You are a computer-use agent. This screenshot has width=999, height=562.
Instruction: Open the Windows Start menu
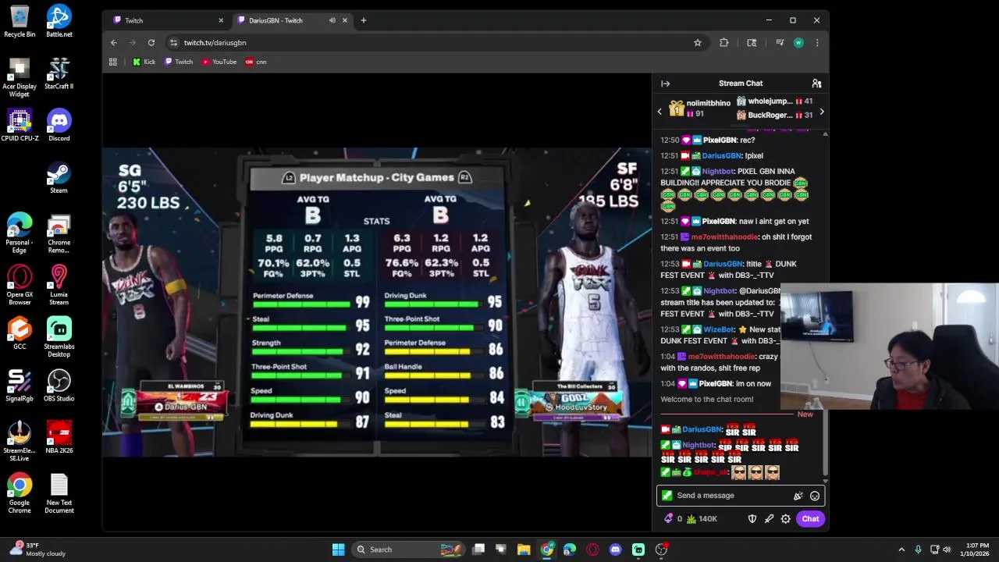tap(338, 550)
